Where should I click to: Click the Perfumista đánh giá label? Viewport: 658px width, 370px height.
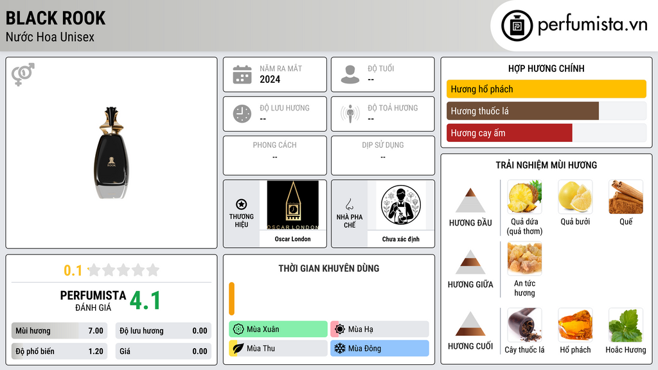coord(93,301)
